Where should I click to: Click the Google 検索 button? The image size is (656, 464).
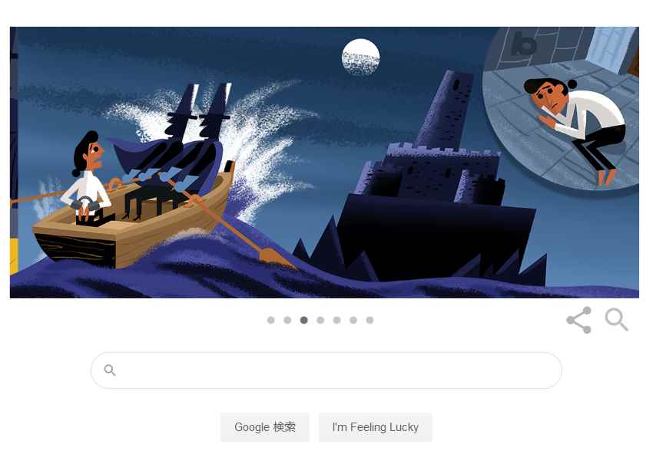pos(265,427)
